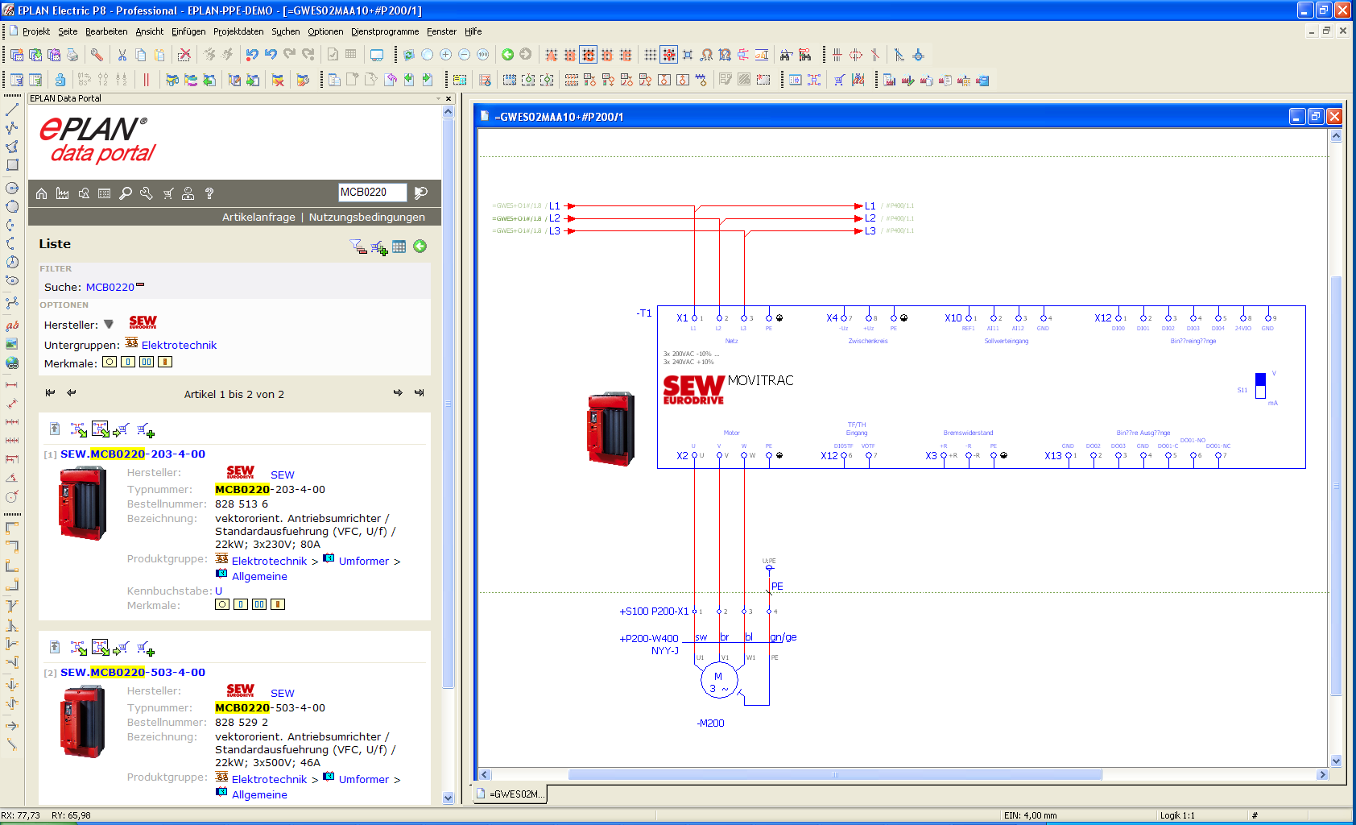Toggle grid snap C button in toolbar
Image resolution: width=1356 pixels, height=825 pixels.
click(x=589, y=55)
